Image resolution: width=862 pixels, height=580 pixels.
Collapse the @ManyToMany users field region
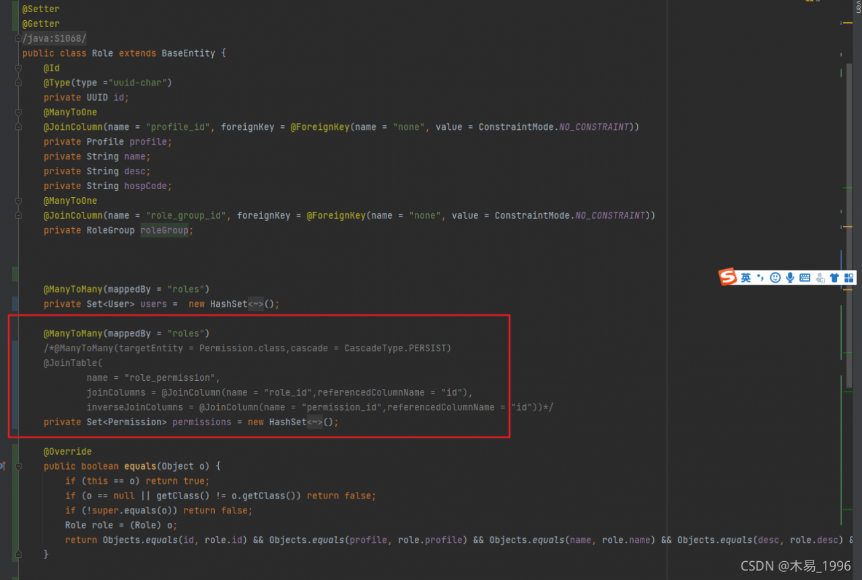[18, 289]
